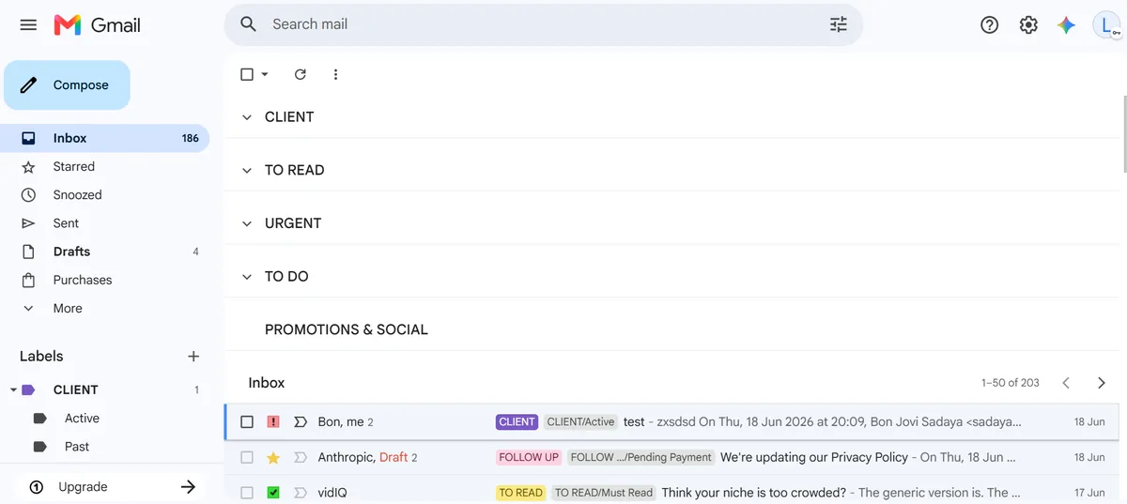Open the Gemini sparkle icon

pyautogui.click(x=1066, y=25)
